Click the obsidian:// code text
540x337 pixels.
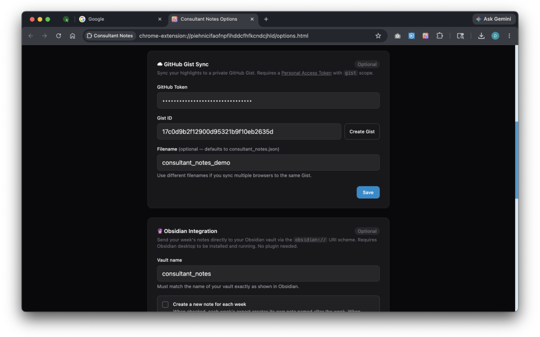point(310,240)
